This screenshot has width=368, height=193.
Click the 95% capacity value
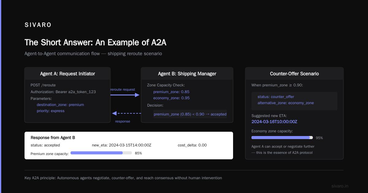pyautogui.click(x=319, y=138)
